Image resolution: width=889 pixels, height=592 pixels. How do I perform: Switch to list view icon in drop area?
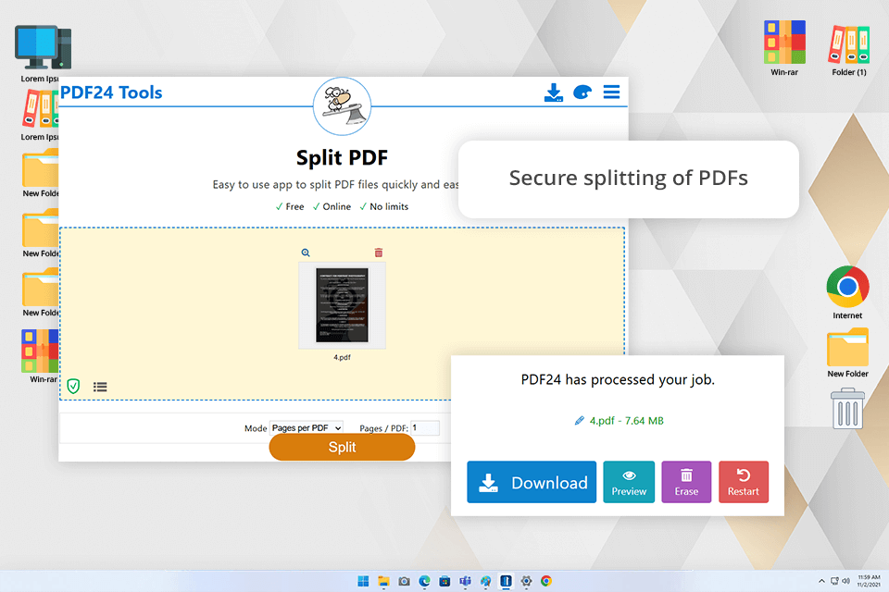click(100, 387)
